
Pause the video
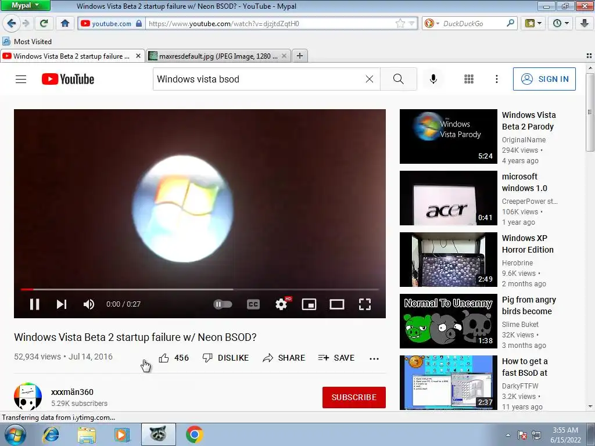(34, 304)
